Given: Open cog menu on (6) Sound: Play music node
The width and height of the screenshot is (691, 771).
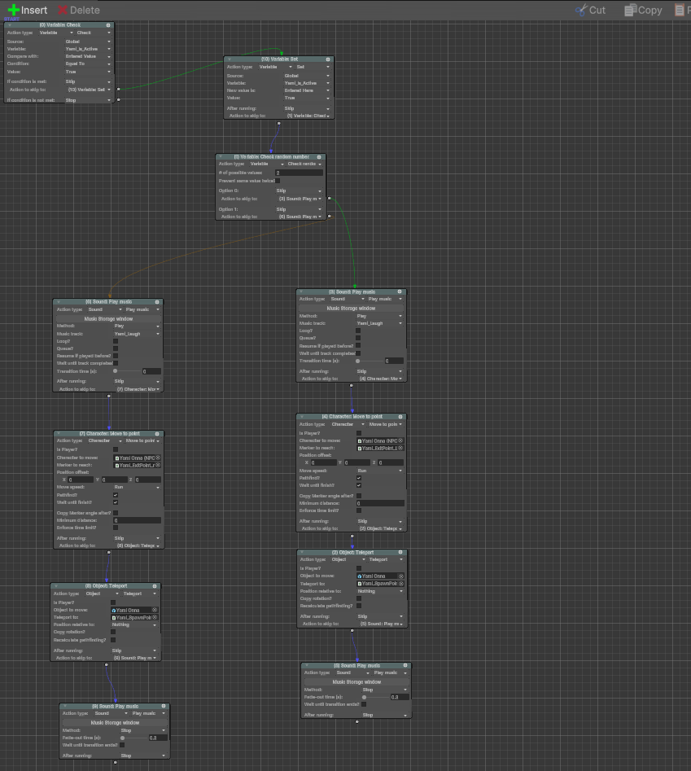Looking at the screenshot, I should pyautogui.click(x=157, y=302).
